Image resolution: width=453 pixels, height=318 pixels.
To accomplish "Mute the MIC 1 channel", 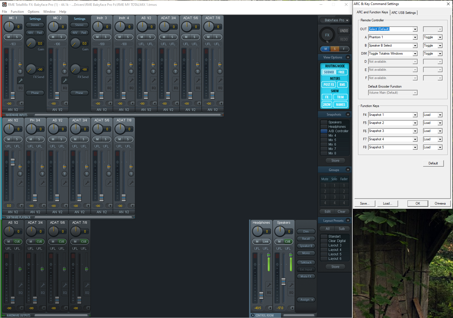I will (9, 37).
